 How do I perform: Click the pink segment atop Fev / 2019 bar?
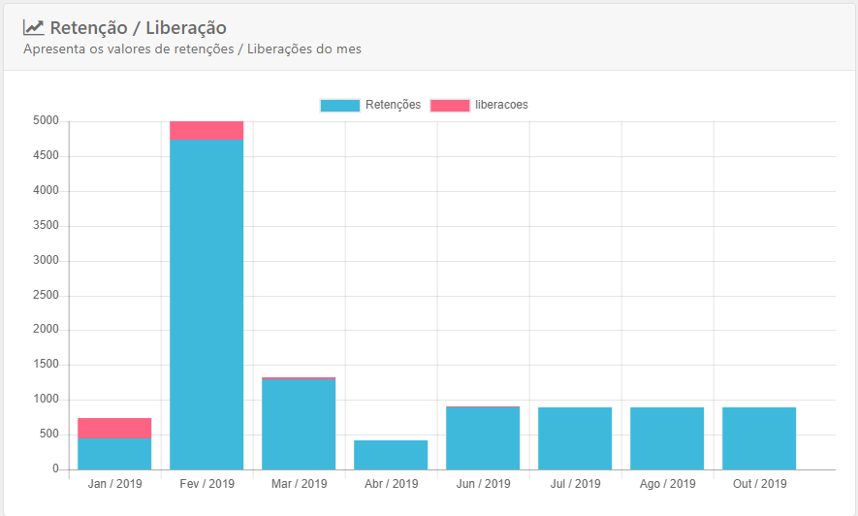207,130
